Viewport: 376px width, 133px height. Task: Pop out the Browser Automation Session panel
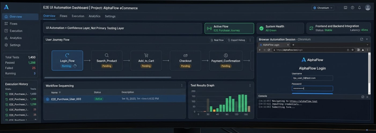[x=362, y=39]
